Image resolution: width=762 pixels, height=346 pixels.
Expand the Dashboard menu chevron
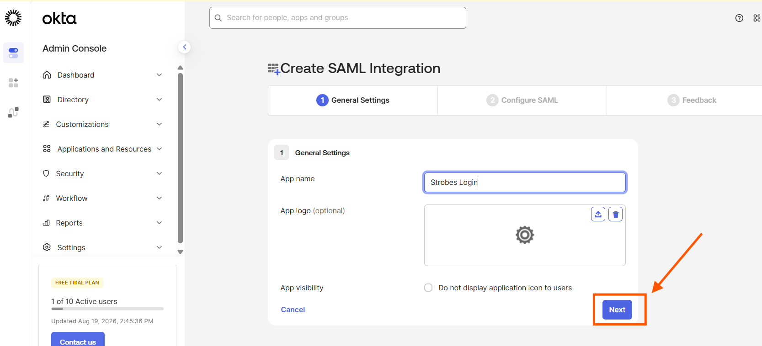(159, 75)
